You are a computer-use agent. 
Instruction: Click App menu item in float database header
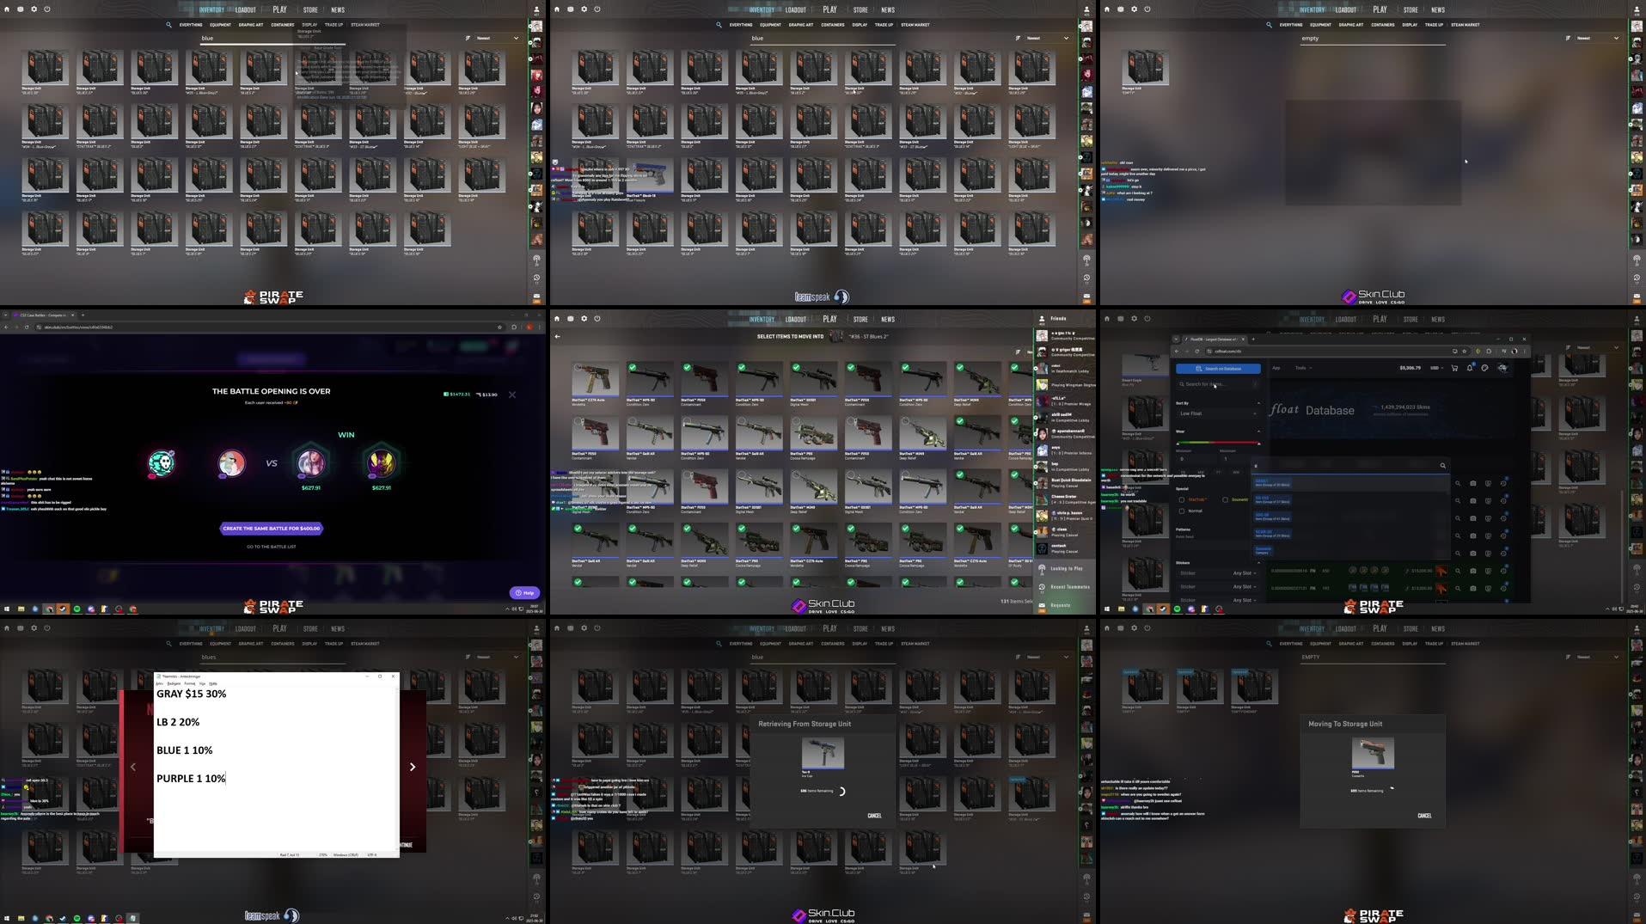click(x=1276, y=368)
